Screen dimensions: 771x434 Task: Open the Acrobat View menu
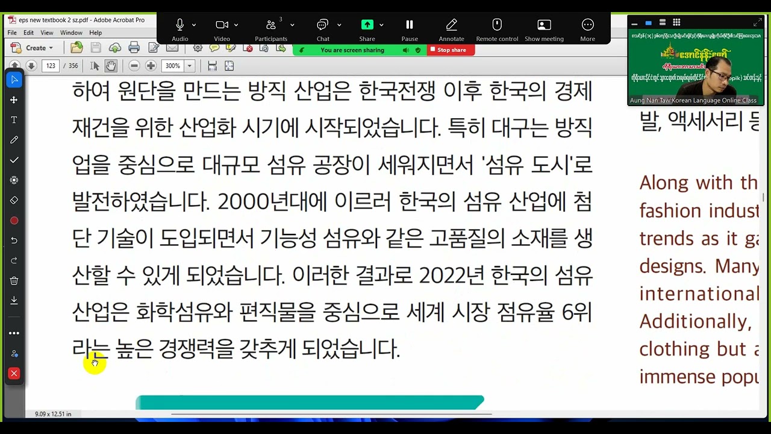46,33
